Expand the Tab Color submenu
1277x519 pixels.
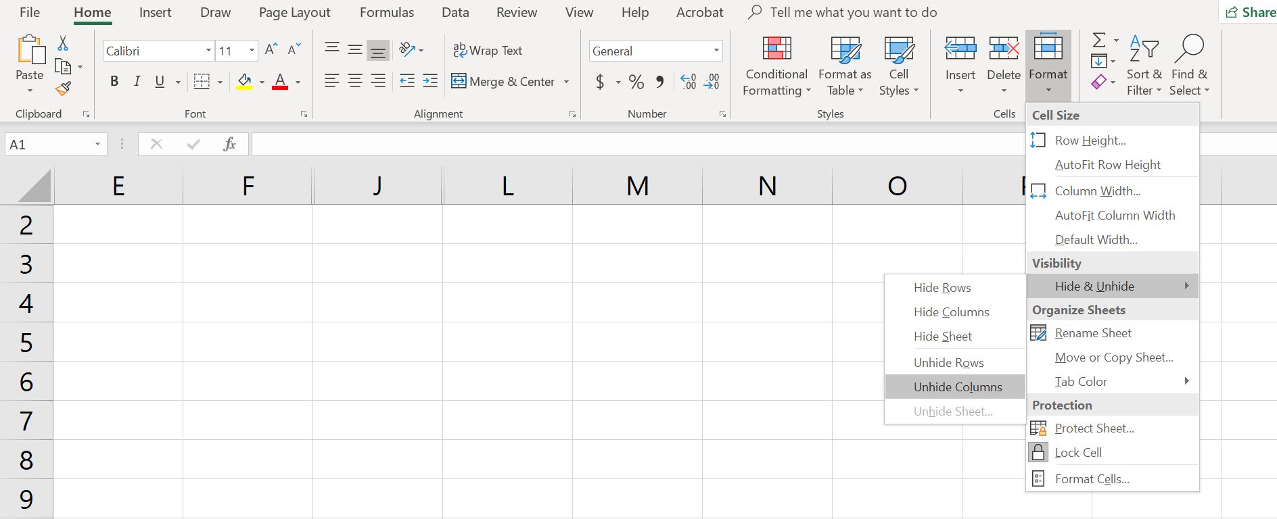pos(1112,382)
